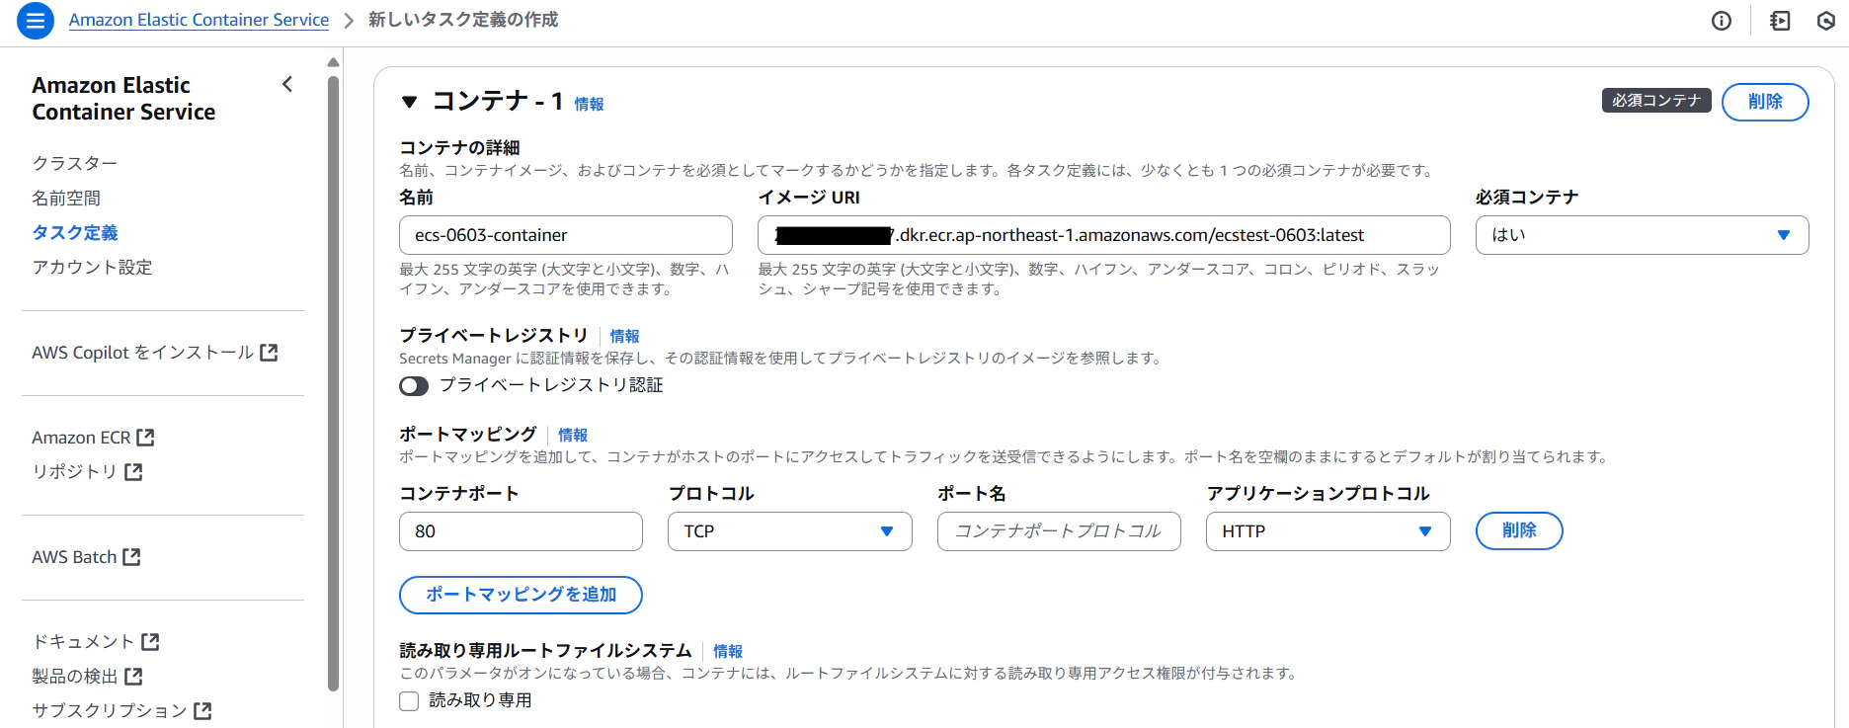Go to 名前空間 in the sidebar

coord(66,198)
